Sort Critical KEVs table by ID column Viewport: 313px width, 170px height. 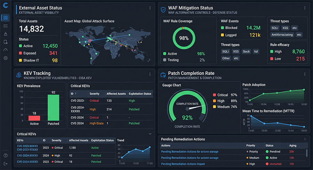tap(74, 93)
